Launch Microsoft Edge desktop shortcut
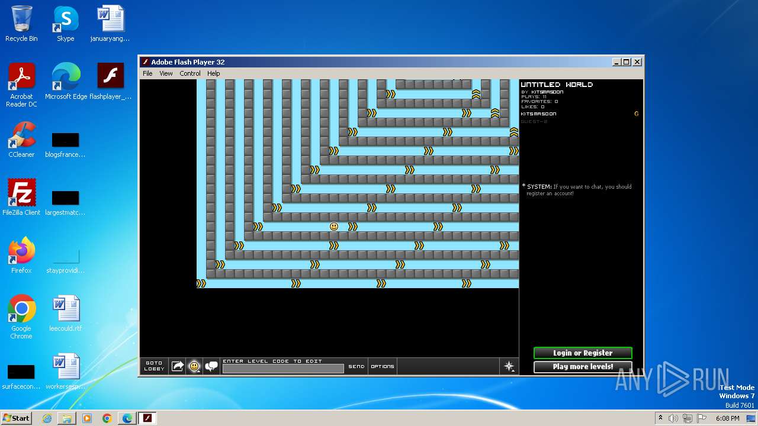 66,82
